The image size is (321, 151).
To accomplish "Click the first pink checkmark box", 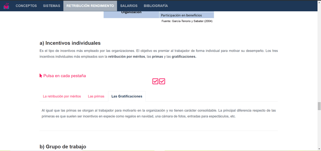I will (x=155, y=81).
